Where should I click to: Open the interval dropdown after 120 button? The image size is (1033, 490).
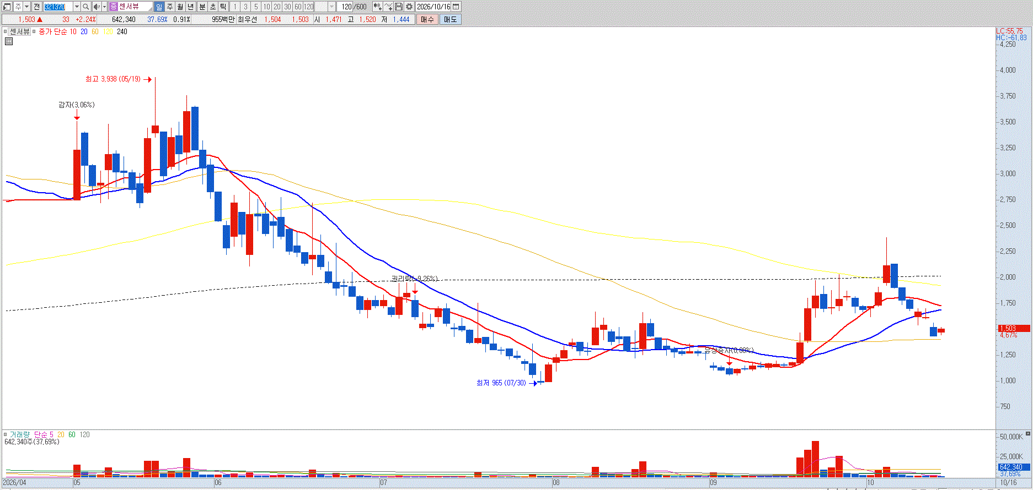[331, 7]
